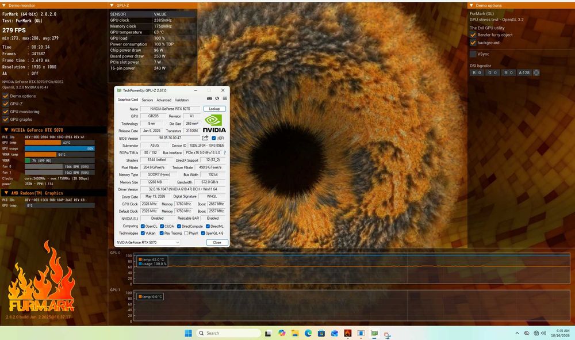Toggle the PhysX checkbox
The image size is (575, 340).
click(186, 233)
